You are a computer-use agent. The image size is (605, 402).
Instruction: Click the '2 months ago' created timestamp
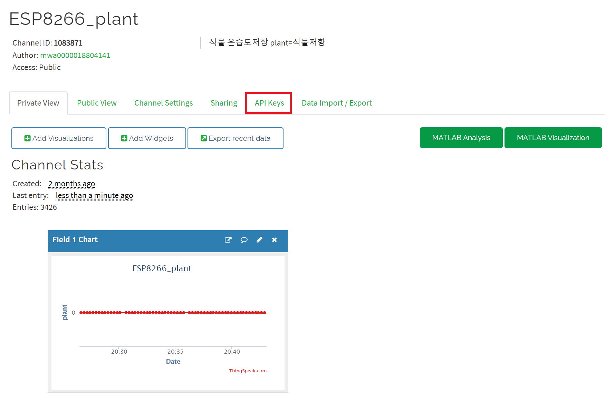click(71, 184)
